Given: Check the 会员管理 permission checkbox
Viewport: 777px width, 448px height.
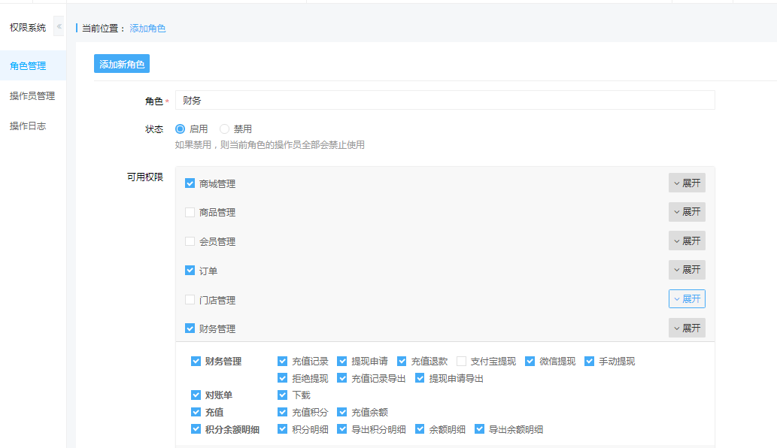Looking at the screenshot, I should click(190, 241).
